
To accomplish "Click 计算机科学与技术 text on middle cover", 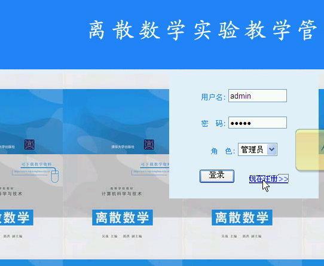I will [x=121, y=194].
